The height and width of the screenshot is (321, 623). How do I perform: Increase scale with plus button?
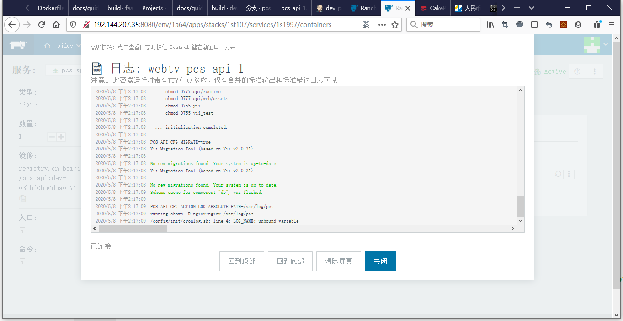tap(61, 137)
